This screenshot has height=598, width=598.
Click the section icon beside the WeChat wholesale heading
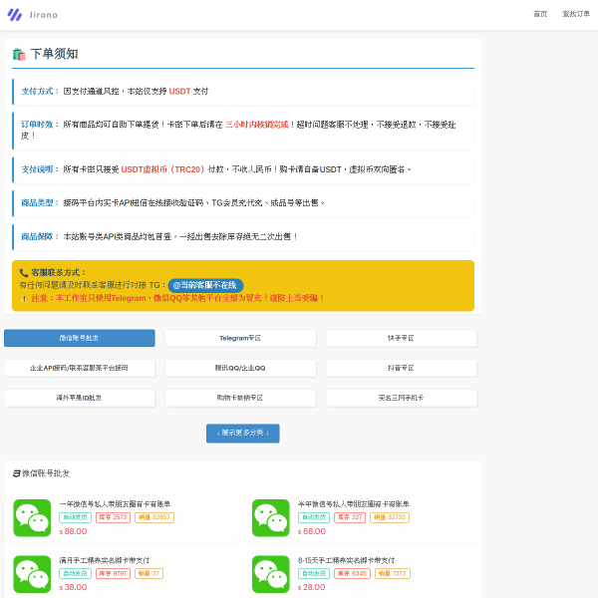(16, 473)
